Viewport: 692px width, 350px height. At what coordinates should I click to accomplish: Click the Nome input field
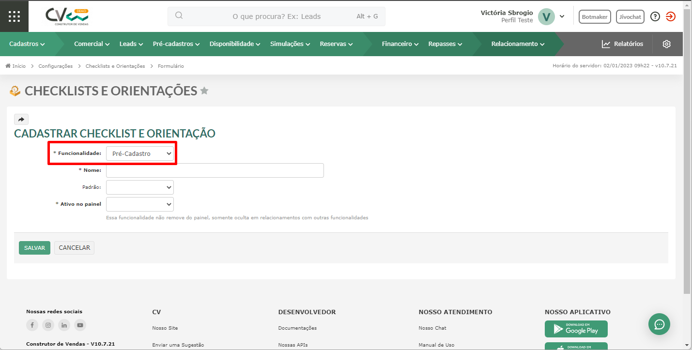point(215,170)
